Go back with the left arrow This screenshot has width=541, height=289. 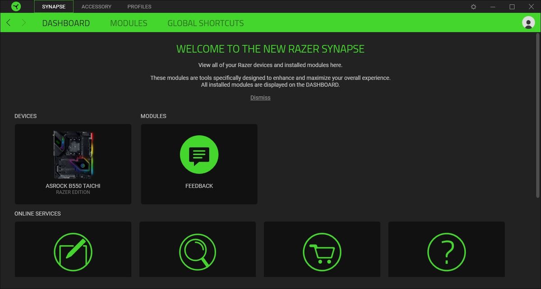(x=9, y=23)
